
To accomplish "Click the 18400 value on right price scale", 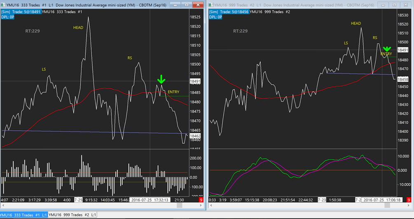I will (403, 132).
